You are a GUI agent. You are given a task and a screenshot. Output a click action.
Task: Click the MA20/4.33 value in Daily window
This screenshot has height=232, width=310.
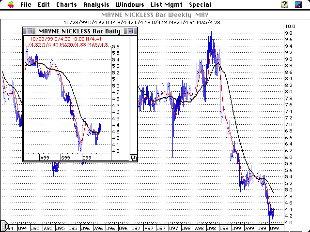coord(73,45)
